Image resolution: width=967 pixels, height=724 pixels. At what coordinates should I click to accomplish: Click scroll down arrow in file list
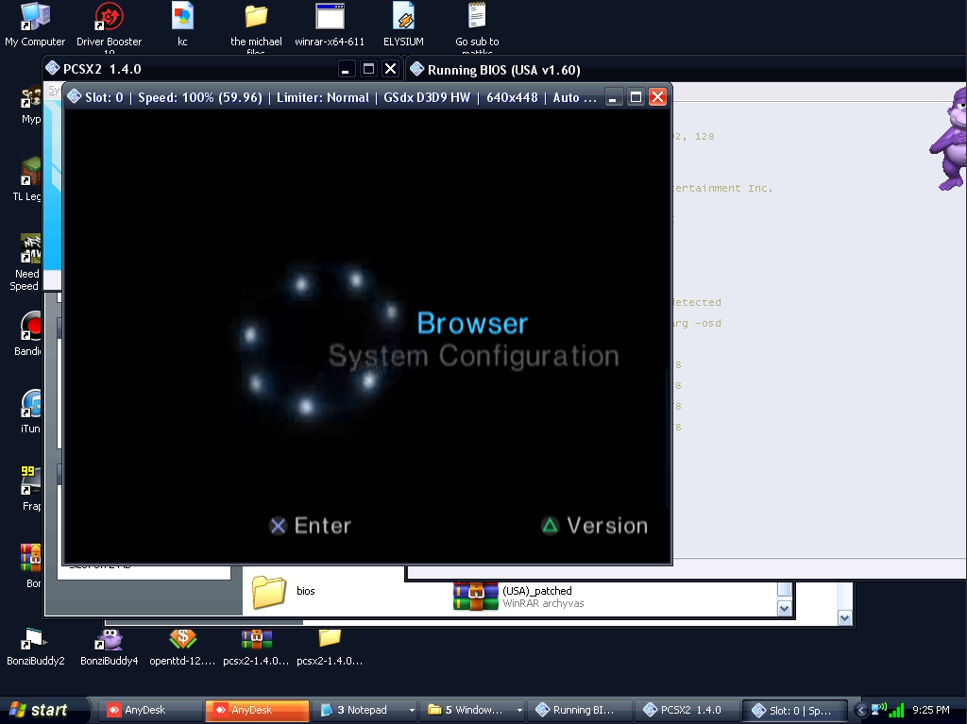[x=784, y=609]
